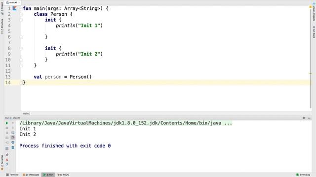Clear all console output with trash icon
This screenshot has width=316, height=177.
[13, 147]
